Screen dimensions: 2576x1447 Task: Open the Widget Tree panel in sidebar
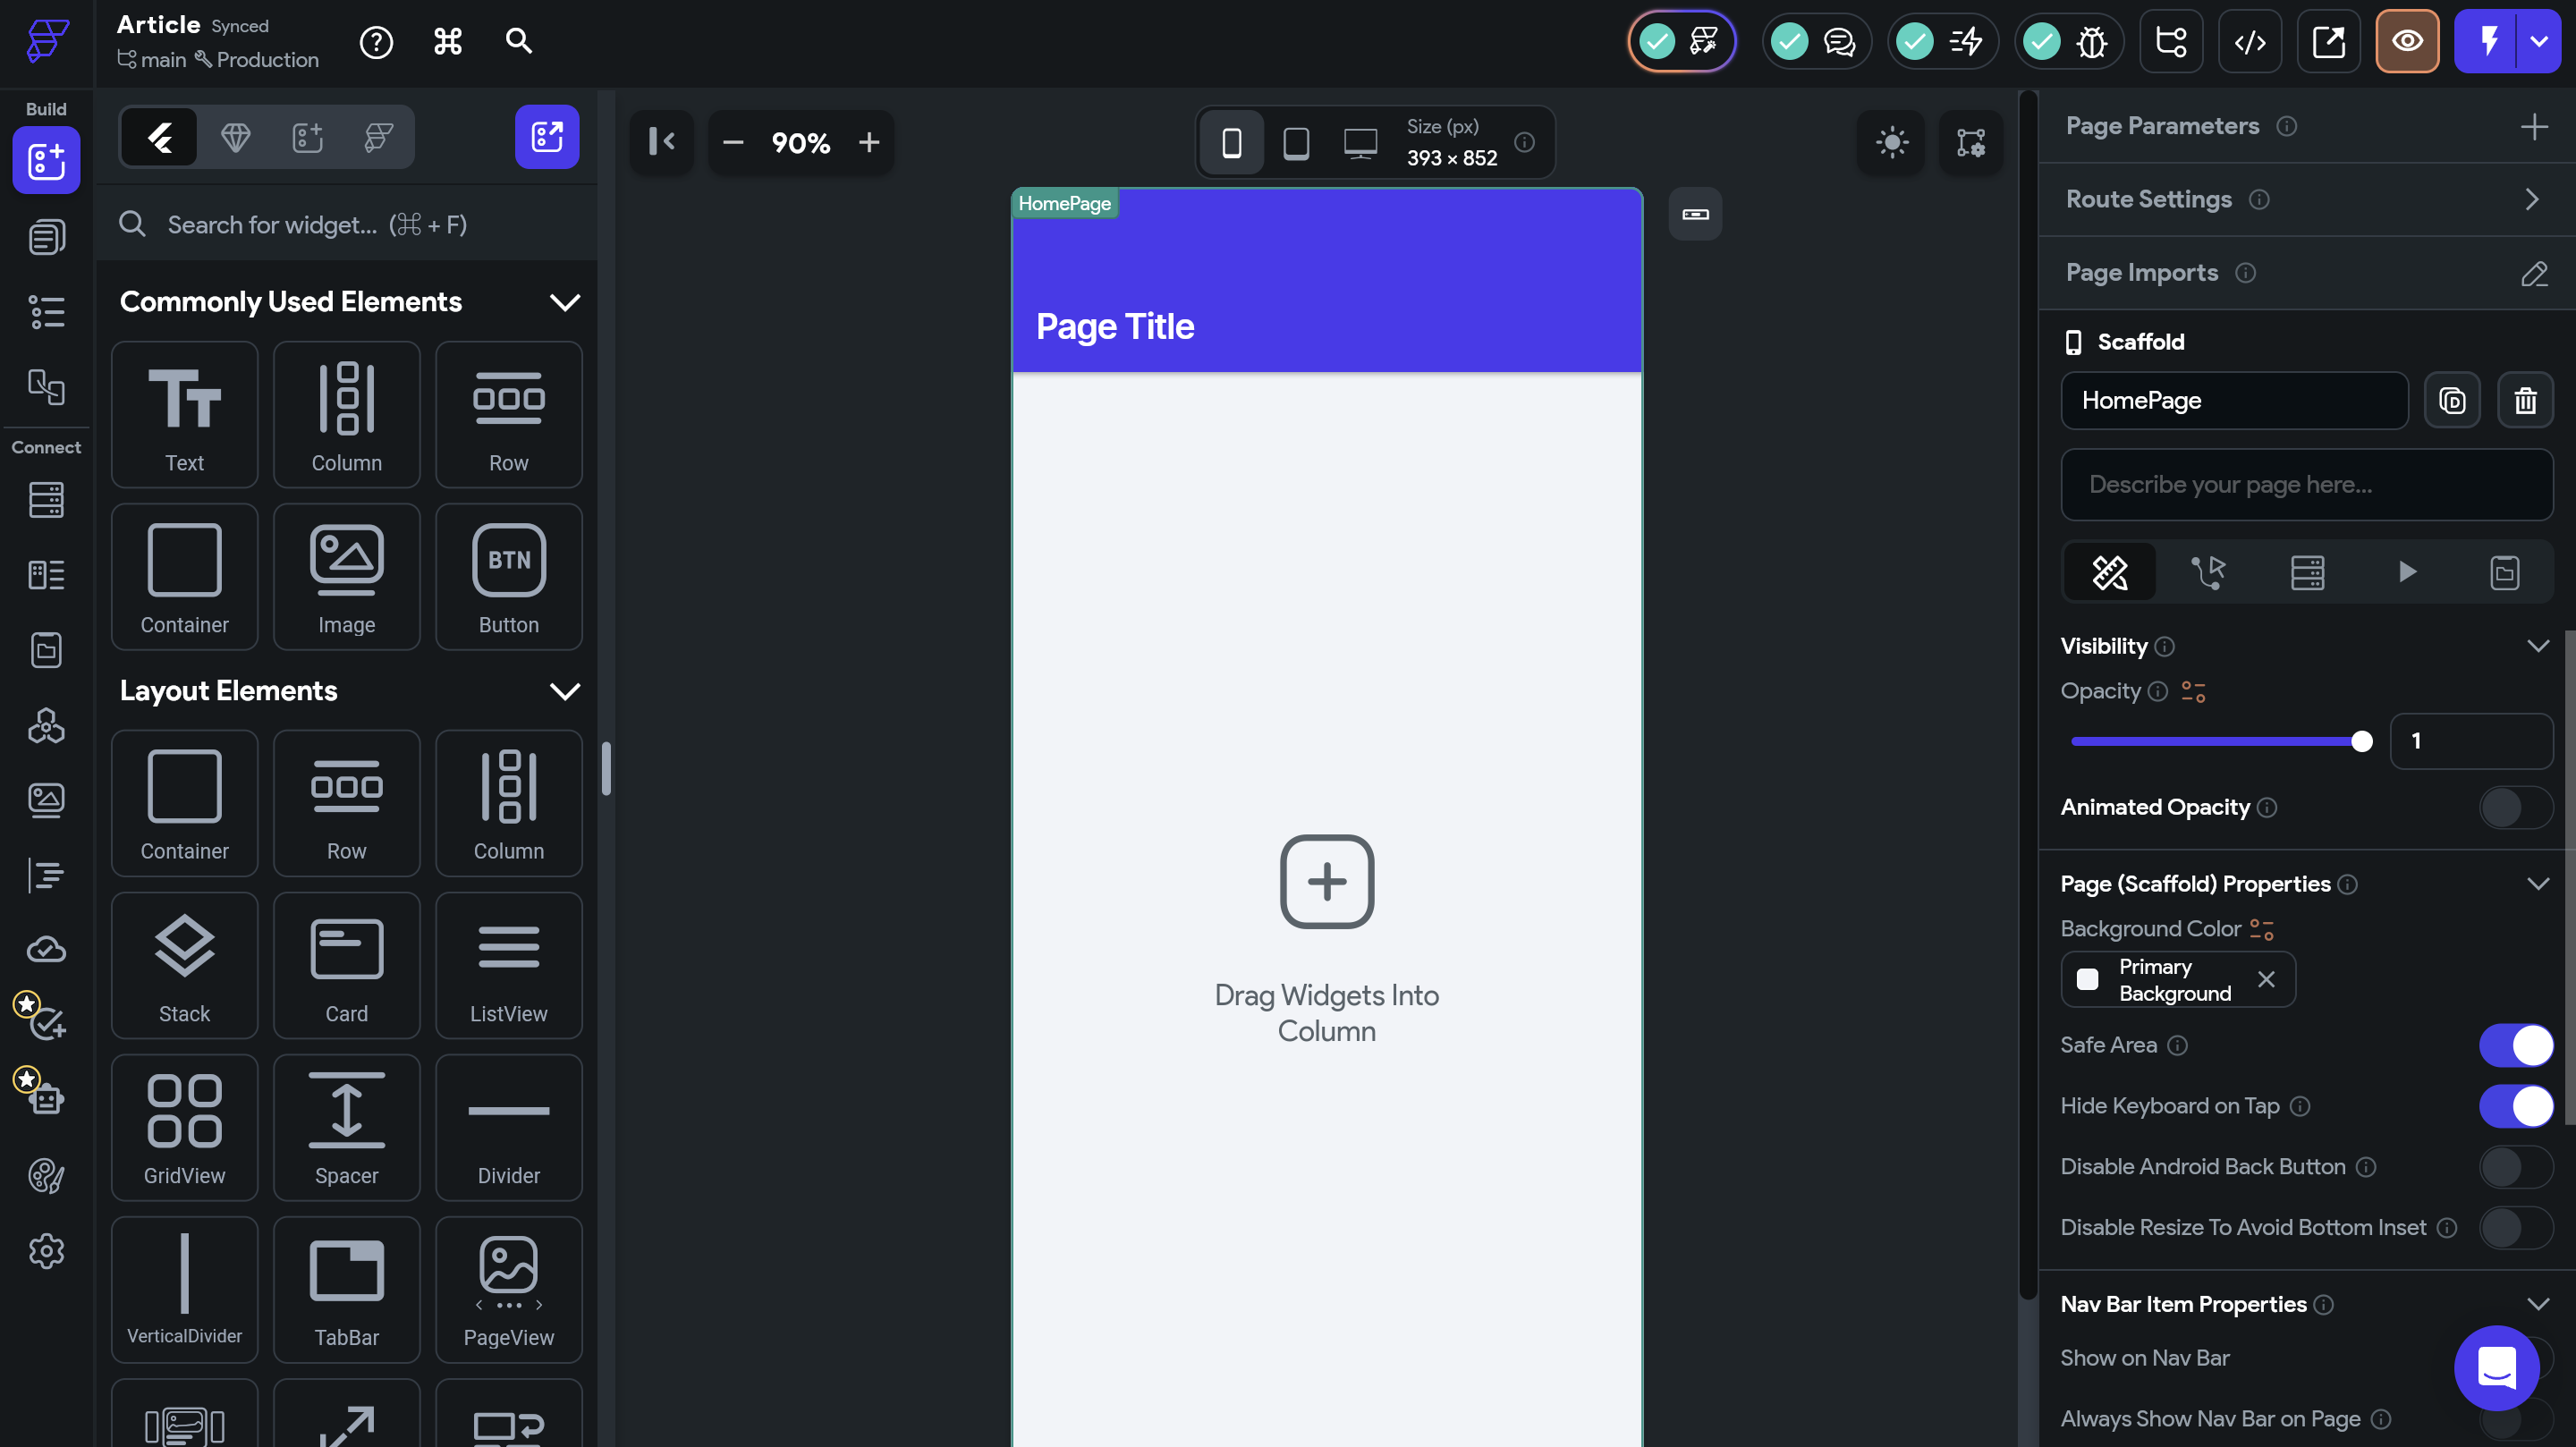coord(46,312)
